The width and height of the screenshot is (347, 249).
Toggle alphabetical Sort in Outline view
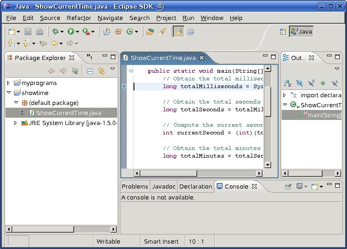click(287, 83)
